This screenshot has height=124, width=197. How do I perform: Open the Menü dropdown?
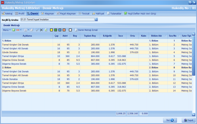click(6, 30)
